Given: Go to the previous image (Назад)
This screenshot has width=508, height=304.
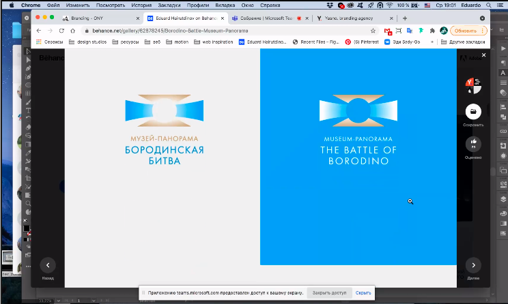Looking at the screenshot, I should pyautogui.click(x=48, y=265).
